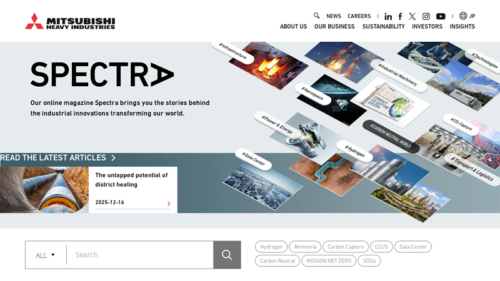Click the globe language icon
This screenshot has height=281, width=500.
coord(463,16)
